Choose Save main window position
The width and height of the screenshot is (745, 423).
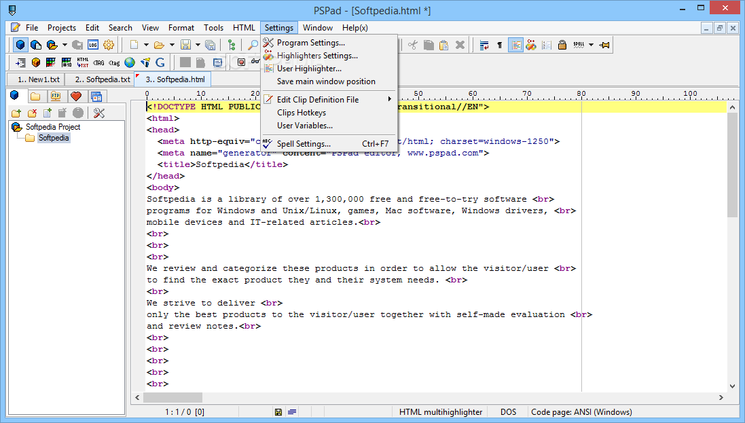click(x=329, y=81)
